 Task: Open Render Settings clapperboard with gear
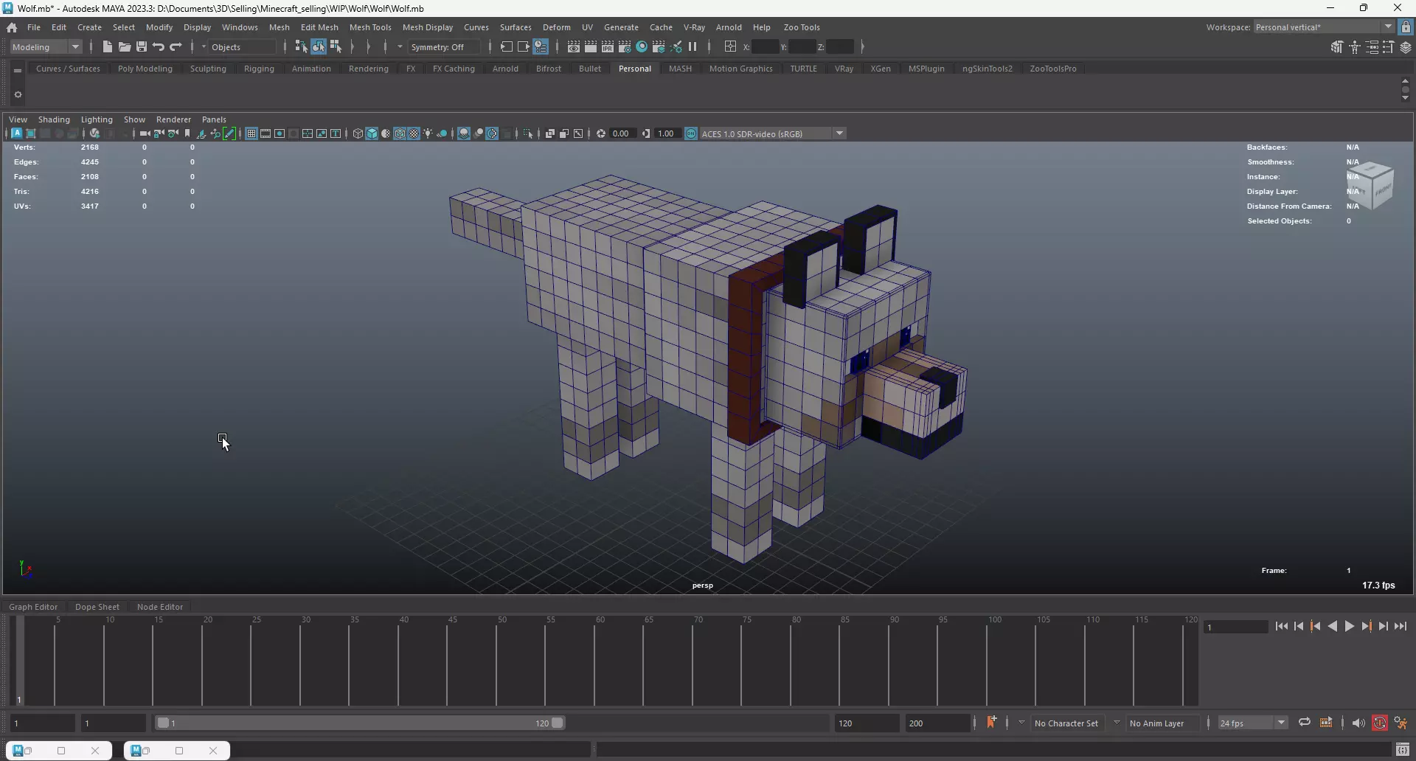pyautogui.click(x=625, y=47)
